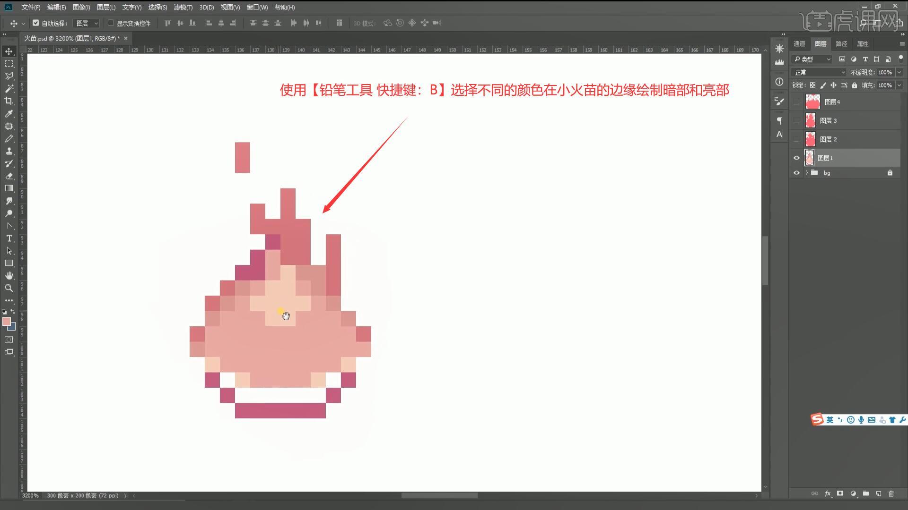Viewport: 908px width, 510px height.
Task: Select the Magic Wand tool
Action: coord(9,88)
